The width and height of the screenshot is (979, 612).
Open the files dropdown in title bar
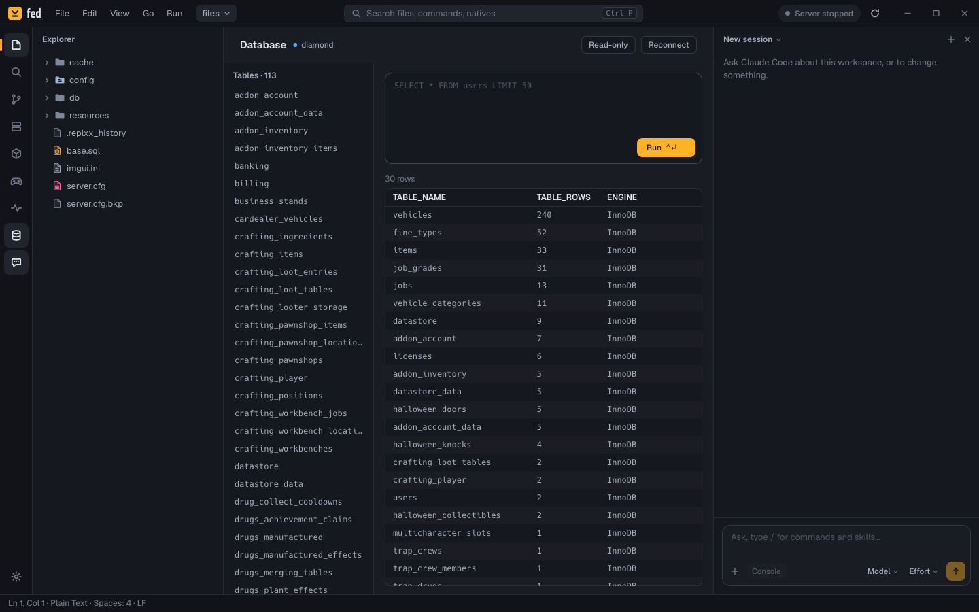click(x=216, y=13)
